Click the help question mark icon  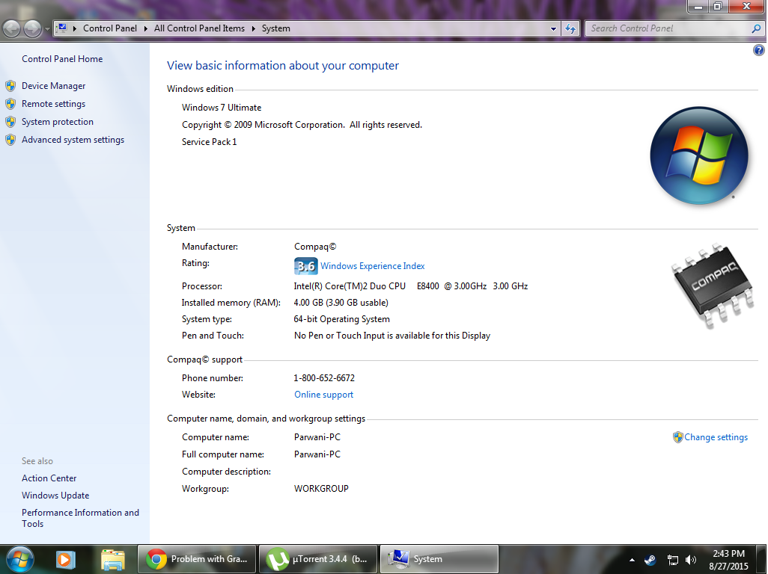click(x=759, y=50)
